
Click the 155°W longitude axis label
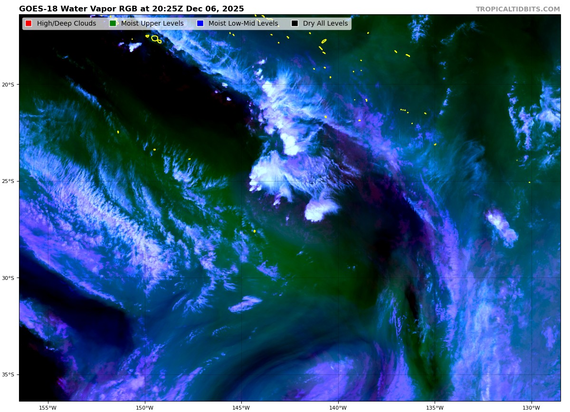point(47,407)
